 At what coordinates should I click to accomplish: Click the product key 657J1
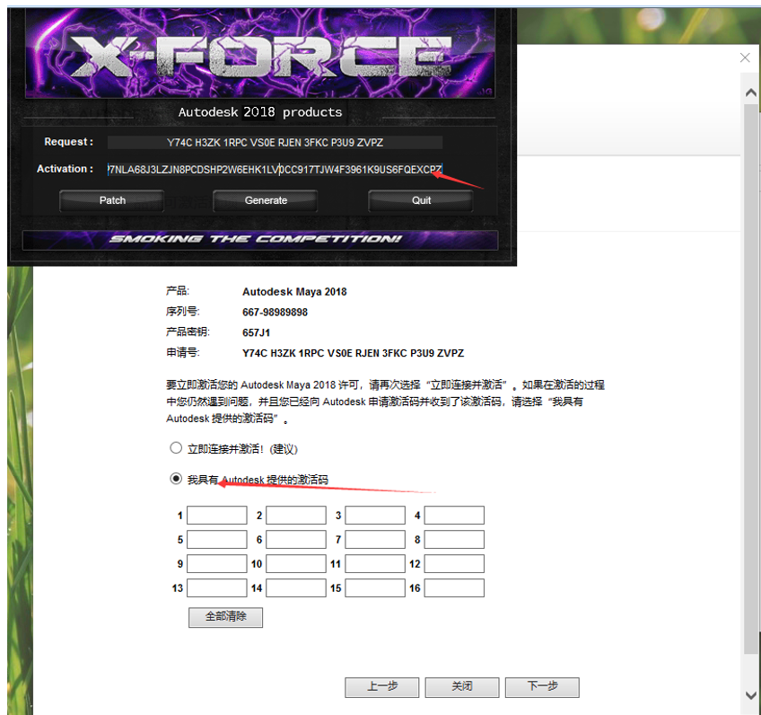point(257,332)
